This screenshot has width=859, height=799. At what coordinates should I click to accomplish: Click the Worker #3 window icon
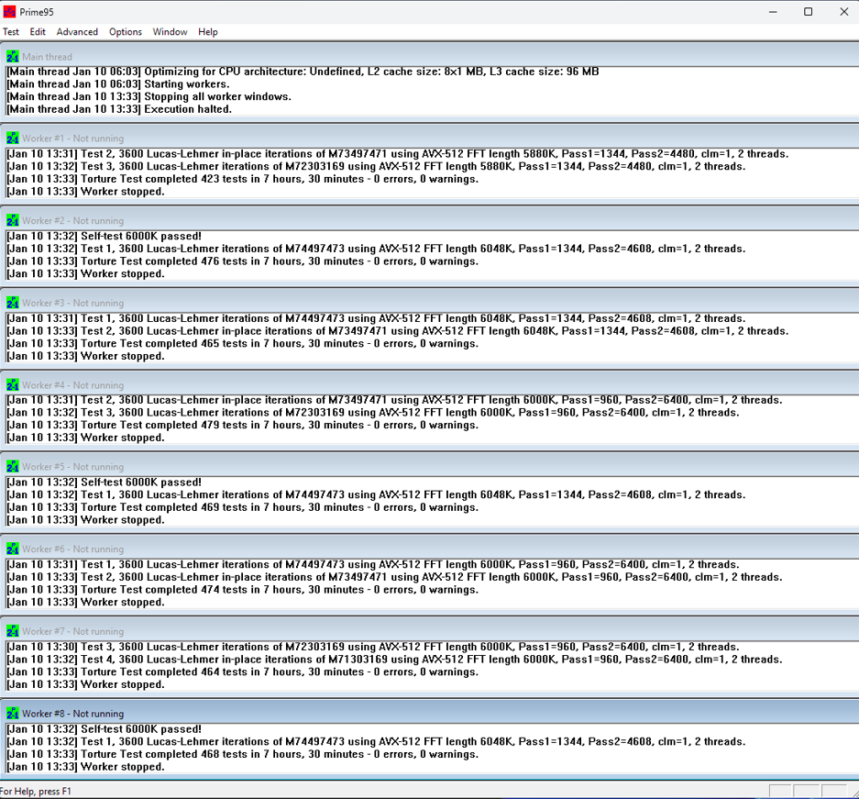tap(13, 303)
